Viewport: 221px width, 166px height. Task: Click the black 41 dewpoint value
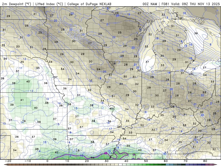tap(22, 100)
